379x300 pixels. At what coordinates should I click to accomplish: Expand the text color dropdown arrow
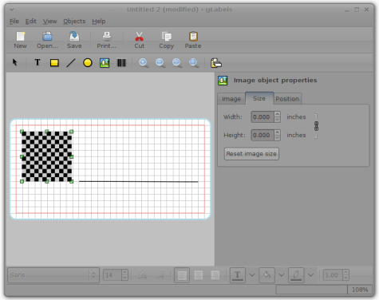coord(252,275)
